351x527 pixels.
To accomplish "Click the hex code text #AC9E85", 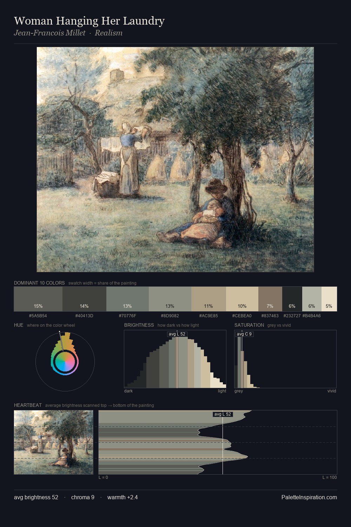I will [208, 316].
